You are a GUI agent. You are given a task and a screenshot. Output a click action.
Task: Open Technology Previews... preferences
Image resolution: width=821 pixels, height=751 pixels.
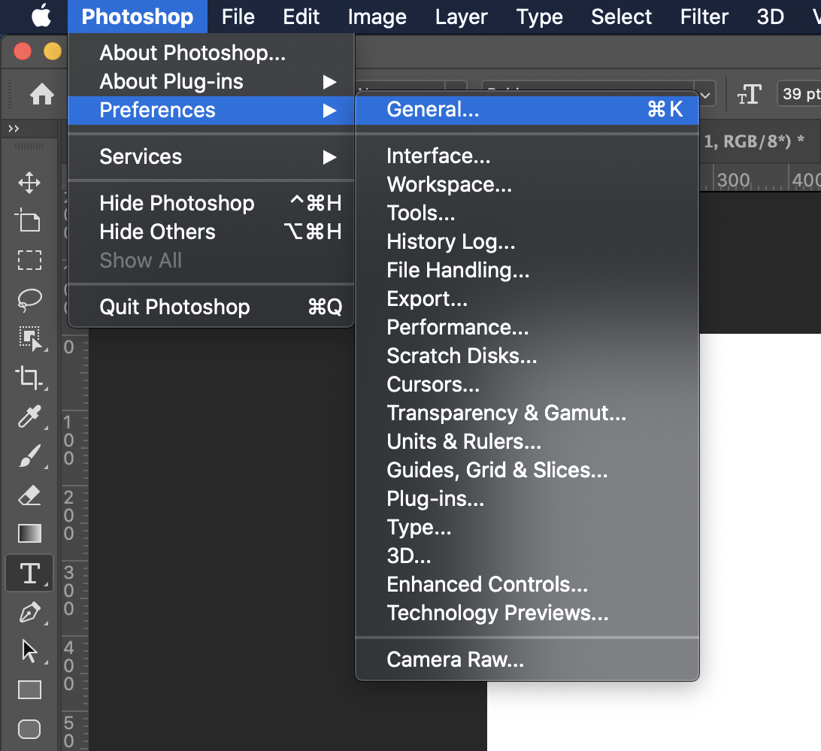pyautogui.click(x=527, y=613)
